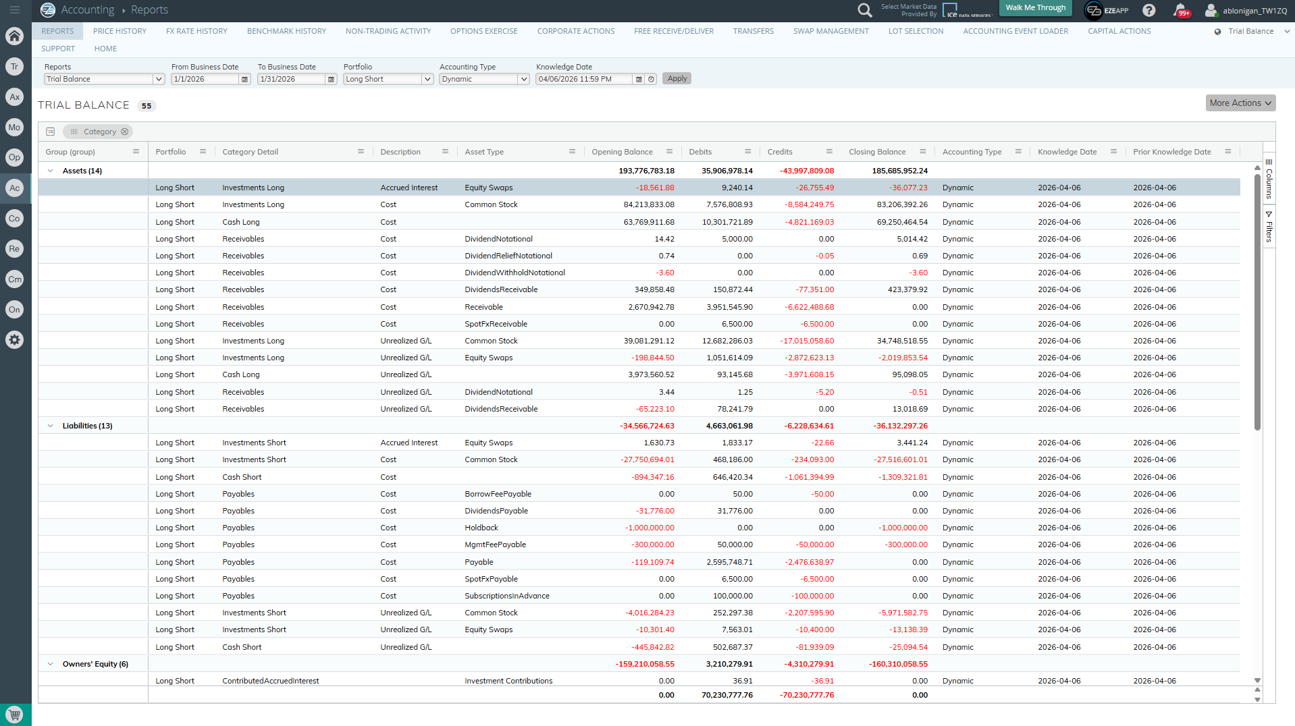
Task: Click the search magnifier icon
Action: click(x=864, y=10)
